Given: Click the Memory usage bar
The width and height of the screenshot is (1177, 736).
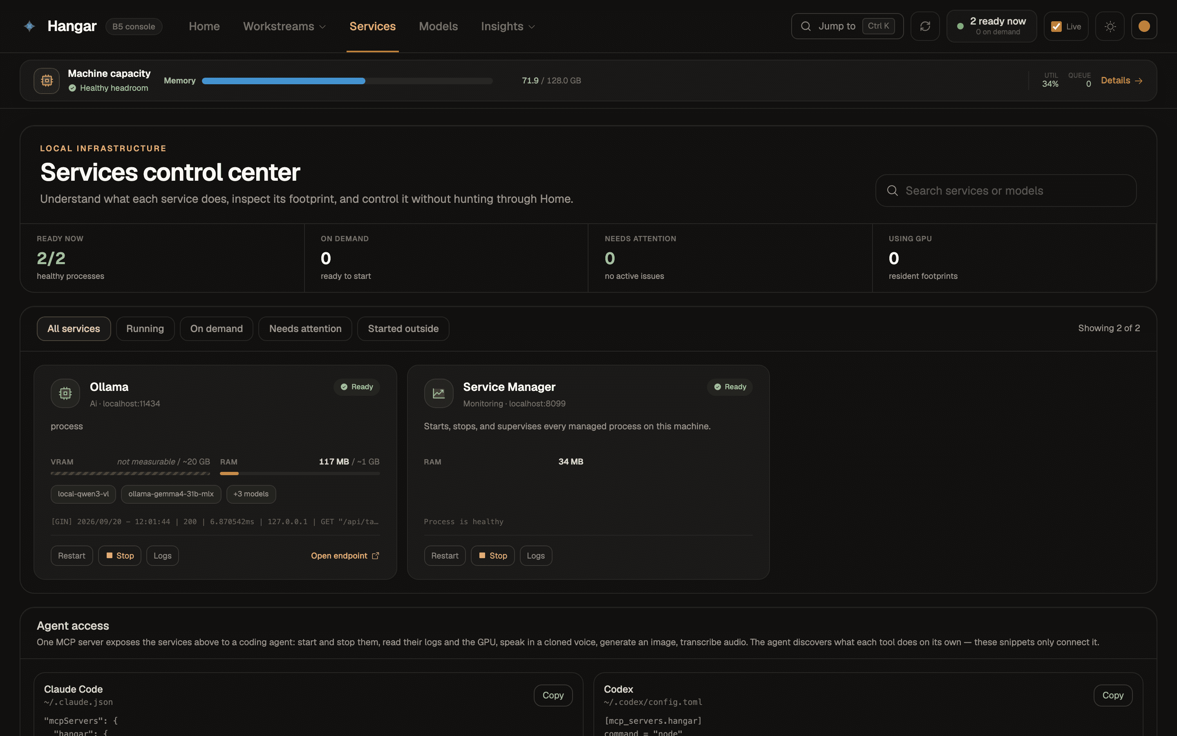Looking at the screenshot, I should point(347,81).
